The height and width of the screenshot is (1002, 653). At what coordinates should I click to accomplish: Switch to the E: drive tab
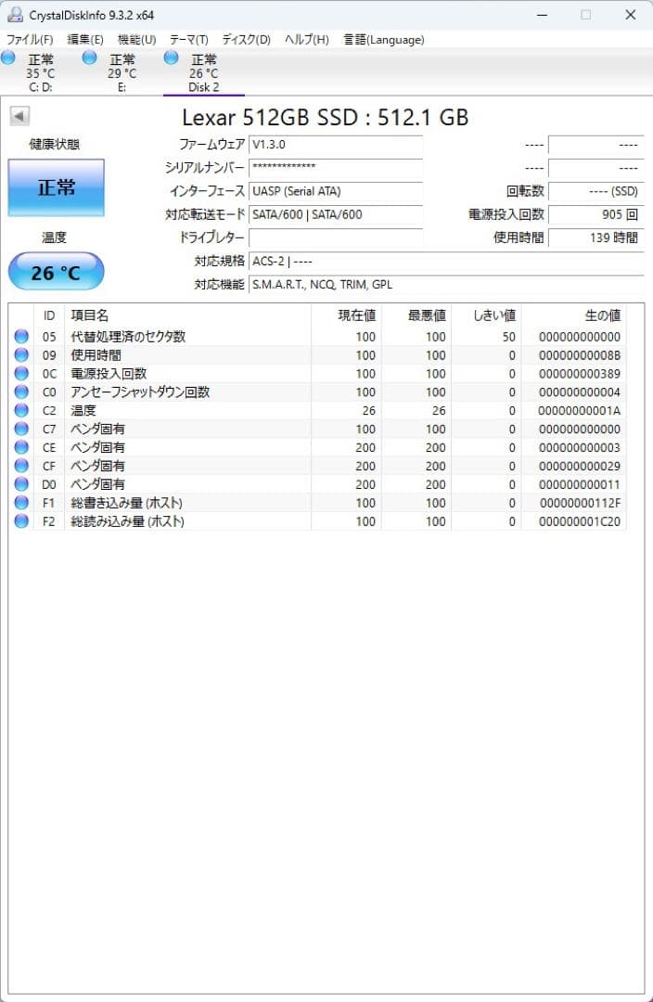coord(122,72)
